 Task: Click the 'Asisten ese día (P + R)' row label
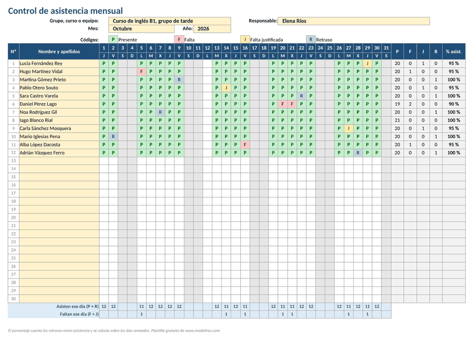click(x=78, y=306)
